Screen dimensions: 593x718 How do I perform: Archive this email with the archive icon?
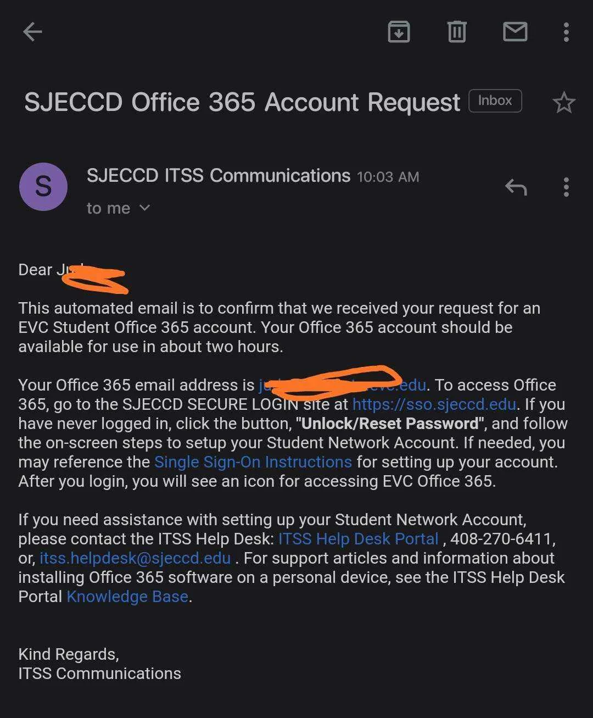tap(399, 32)
